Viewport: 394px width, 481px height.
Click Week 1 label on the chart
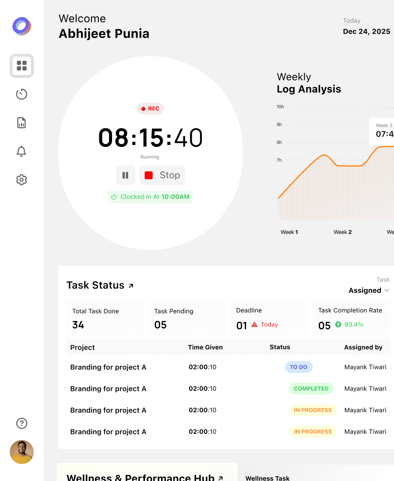289,232
